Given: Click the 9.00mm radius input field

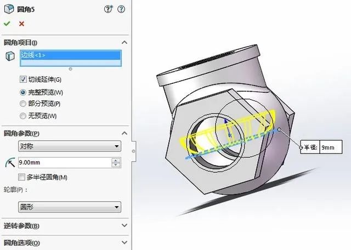Looking at the screenshot, I should (x=65, y=162).
